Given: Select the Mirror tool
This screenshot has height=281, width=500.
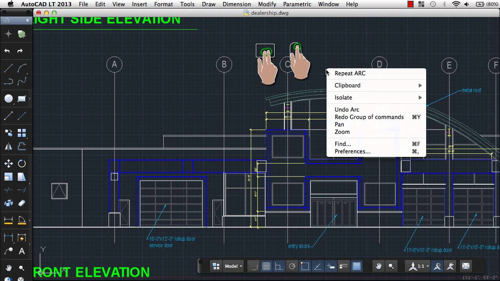Looking at the screenshot, I should 8,147.
